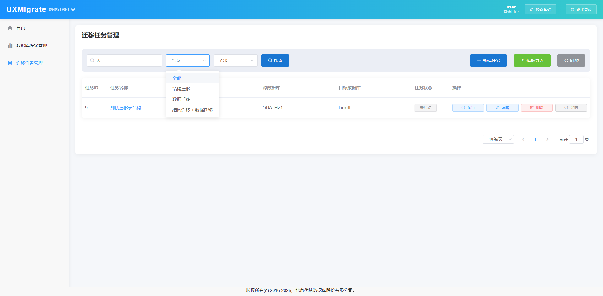Choose '数据迁移' option in dropdown
The width and height of the screenshot is (603, 296).
tap(181, 99)
